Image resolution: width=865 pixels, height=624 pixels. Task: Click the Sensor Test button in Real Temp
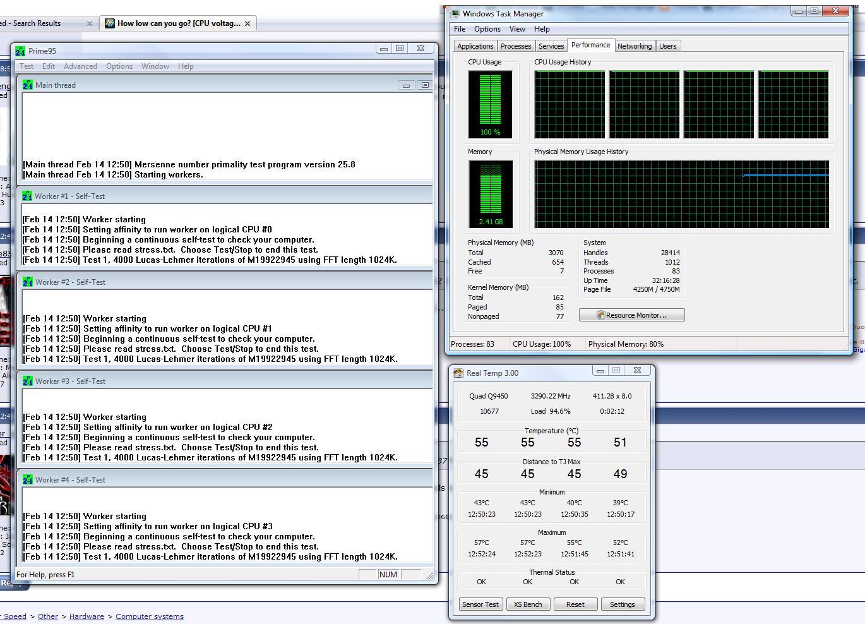pos(480,604)
